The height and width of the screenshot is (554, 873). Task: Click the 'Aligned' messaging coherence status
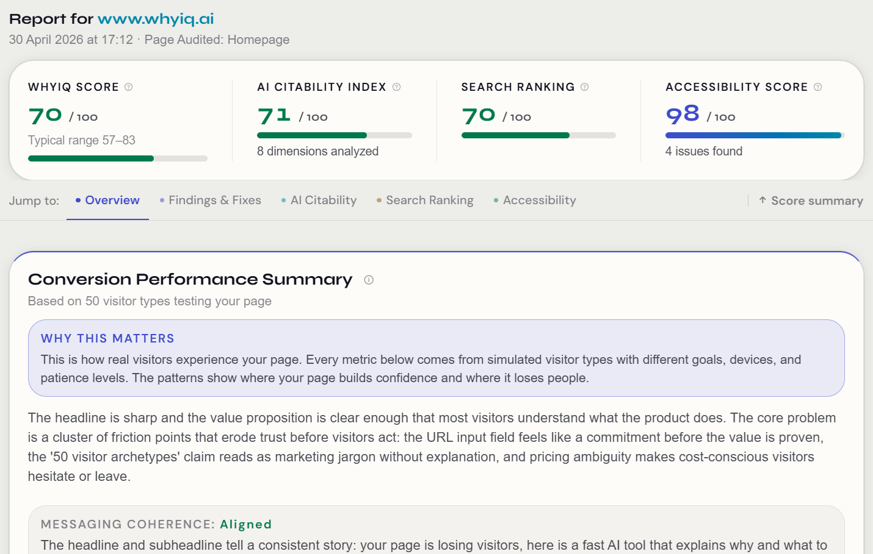pos(246,524)
